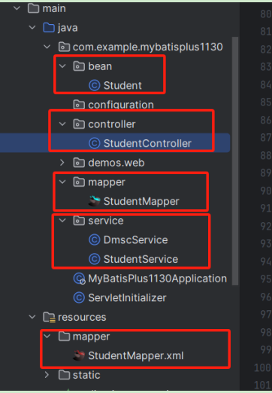Click line number 100 in editor gutter
The height and width of the screenshot is (393, 272).
click(263, 367)
